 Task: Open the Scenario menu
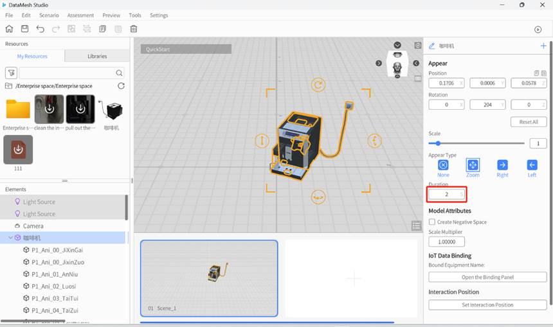point(49,15)
